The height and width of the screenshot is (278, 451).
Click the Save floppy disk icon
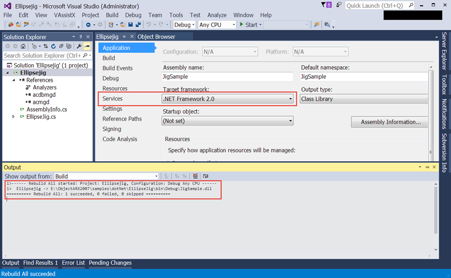tap(131, 25)
